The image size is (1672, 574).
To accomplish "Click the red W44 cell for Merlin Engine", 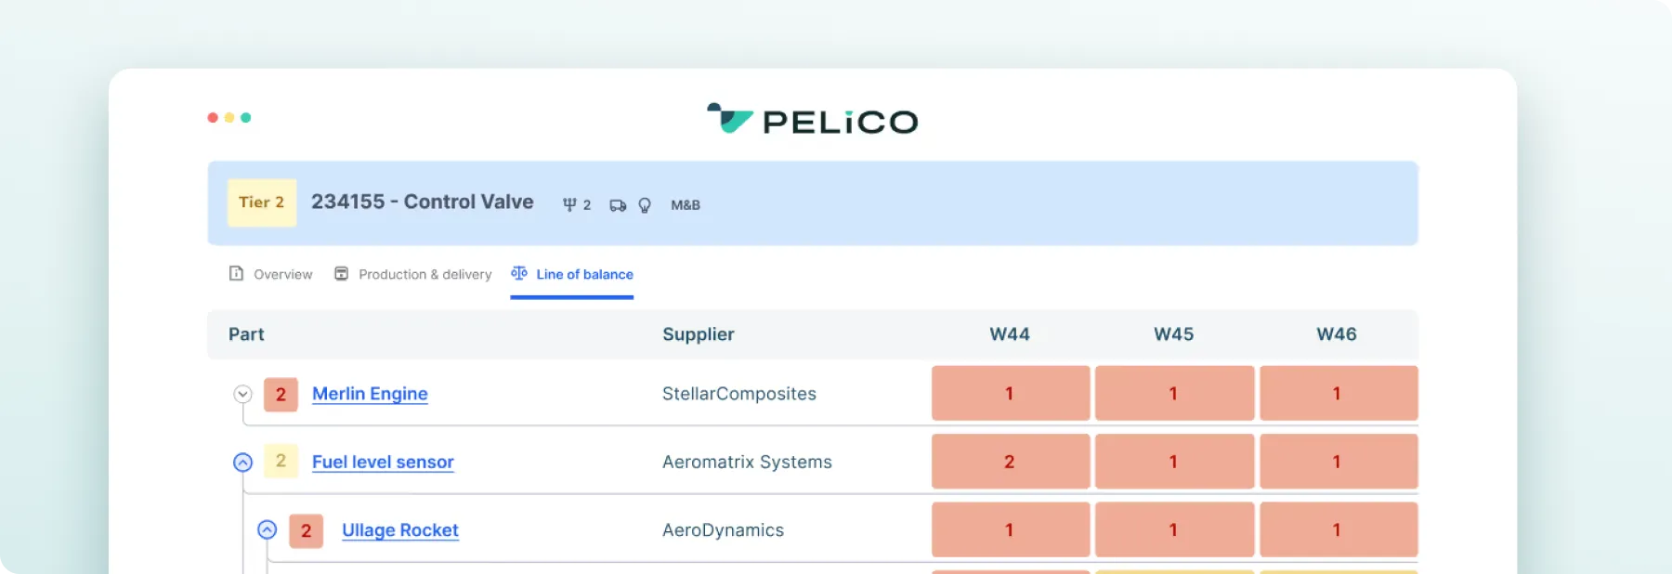I will [1010, 394].
